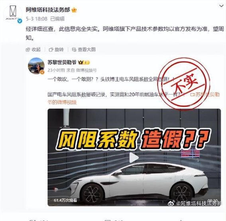Screen dimensions: 226x221
Task: Click the 微博视频号 source link
Action: pos(86,70)
